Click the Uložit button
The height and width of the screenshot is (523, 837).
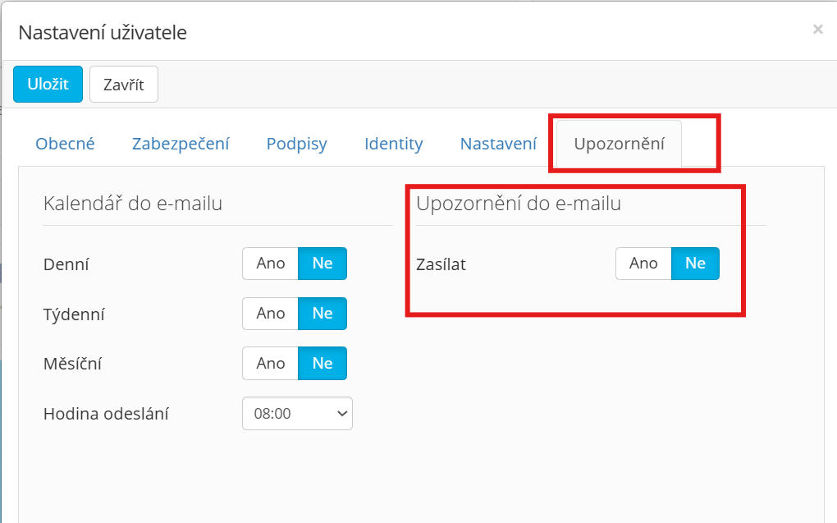tap(48, 84)
